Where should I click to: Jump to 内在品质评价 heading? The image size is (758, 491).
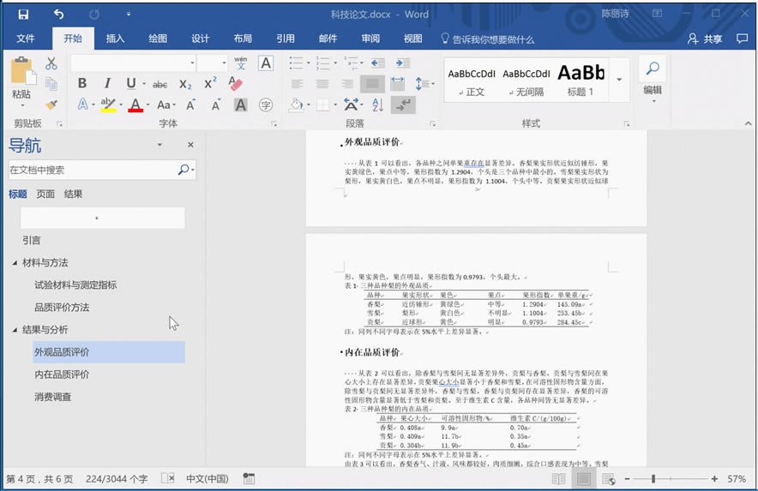[62, 374]
